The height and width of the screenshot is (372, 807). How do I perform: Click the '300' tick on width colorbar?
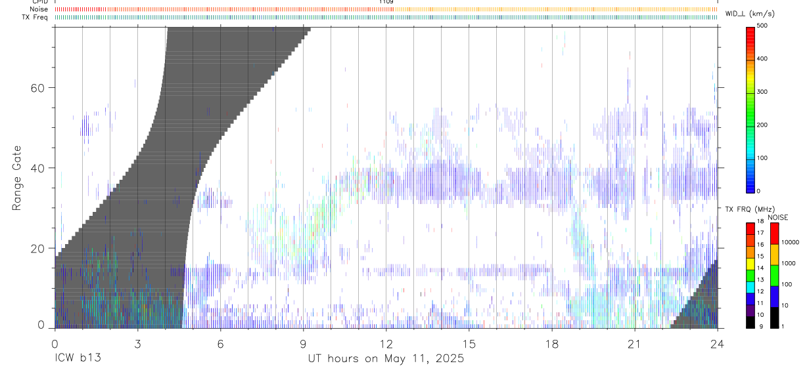763,92
